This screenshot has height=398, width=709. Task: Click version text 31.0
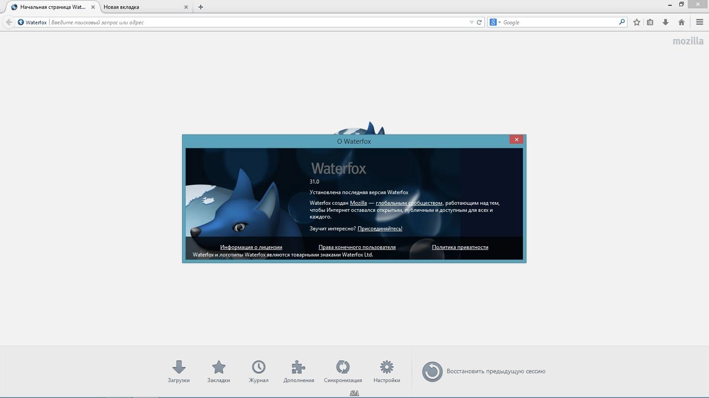(314, 182)
